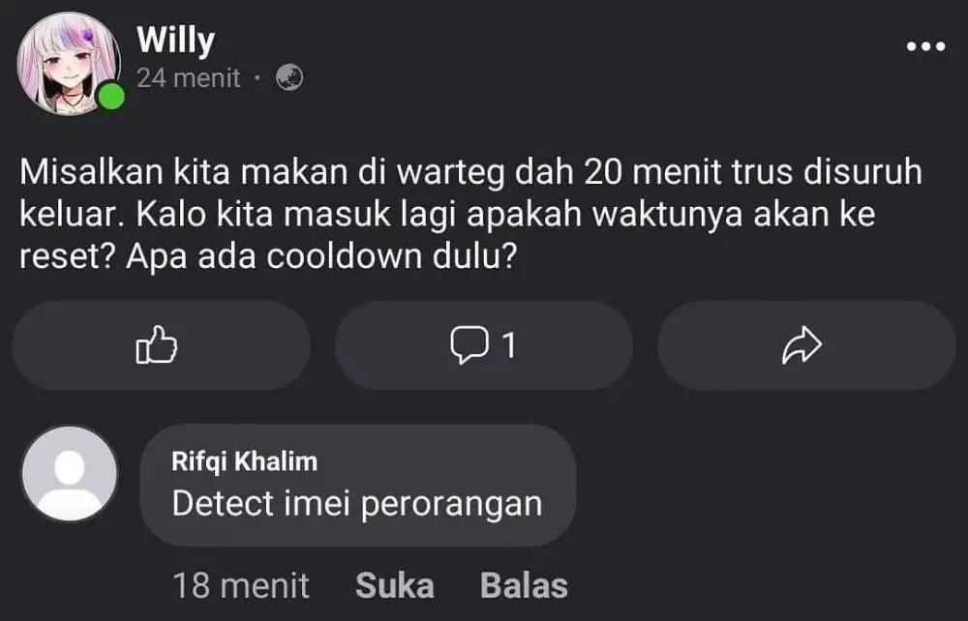Click the thumbs-up like icon
The width and height of the screenshot is (968, 621).
tap(156, 344)
